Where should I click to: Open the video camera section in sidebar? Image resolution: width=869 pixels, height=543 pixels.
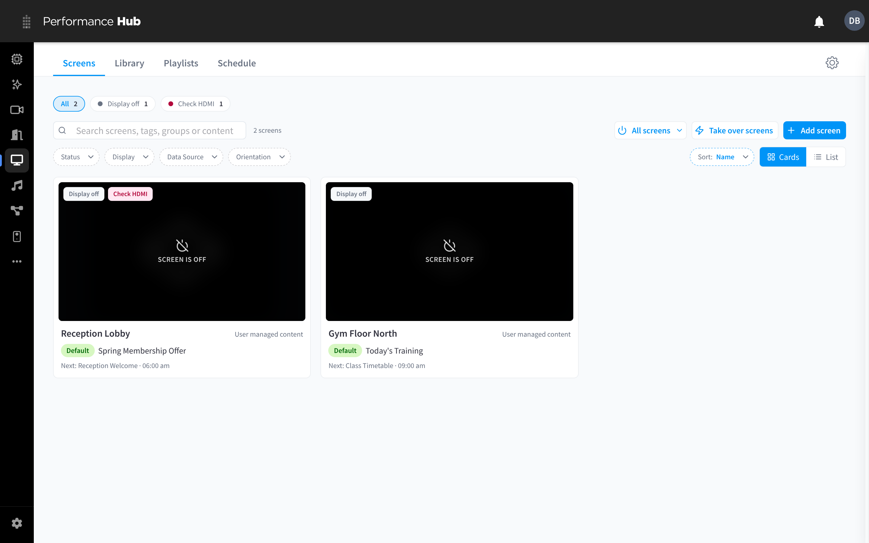click(x=17, y=110)
